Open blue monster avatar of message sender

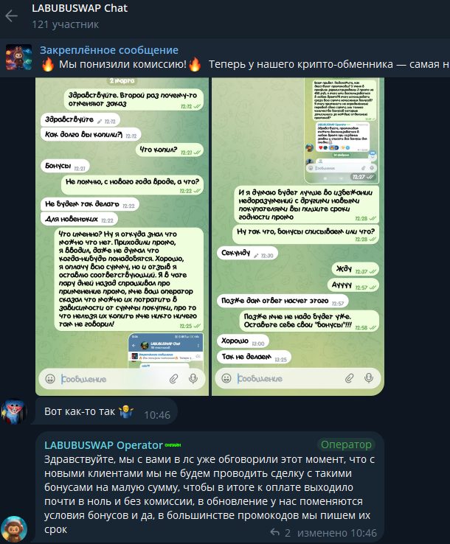point(13,411)
